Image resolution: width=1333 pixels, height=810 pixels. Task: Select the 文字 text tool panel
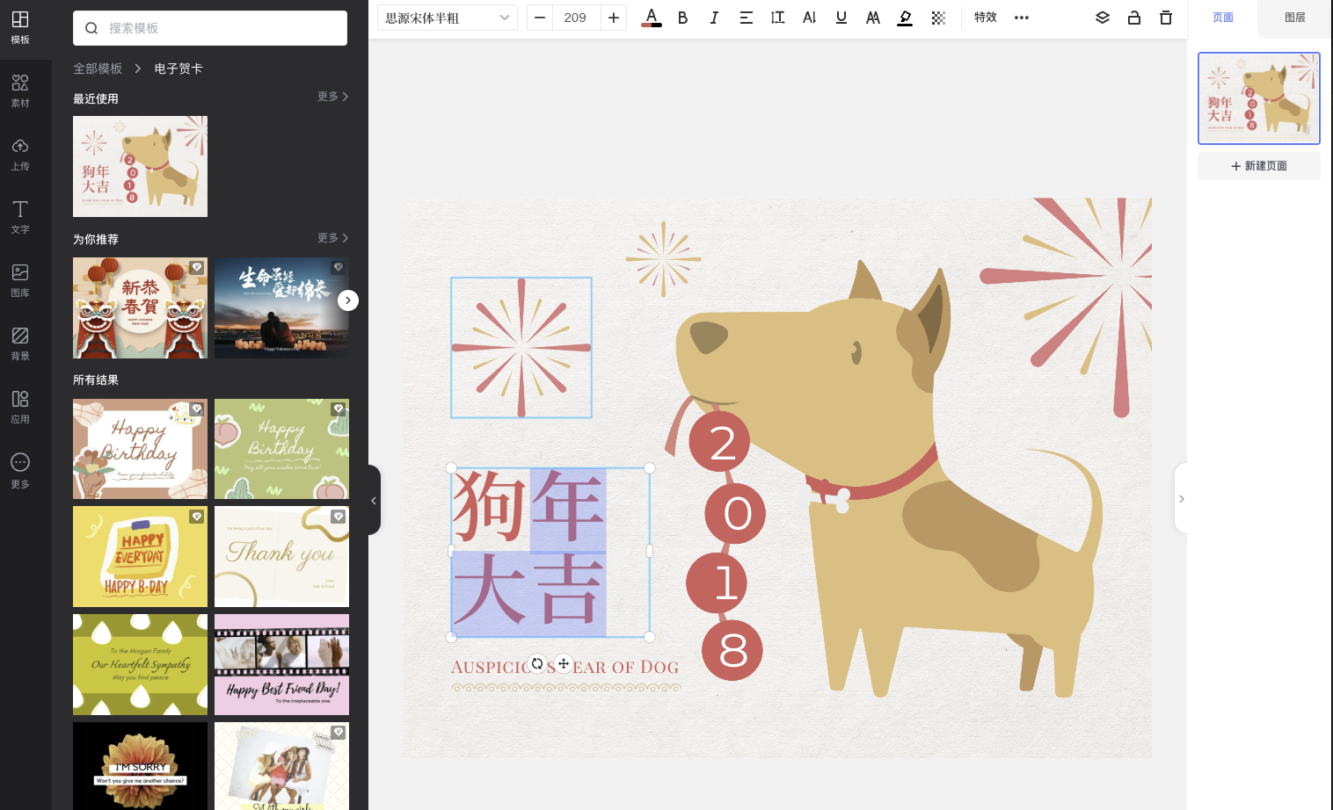pos(20,217)
